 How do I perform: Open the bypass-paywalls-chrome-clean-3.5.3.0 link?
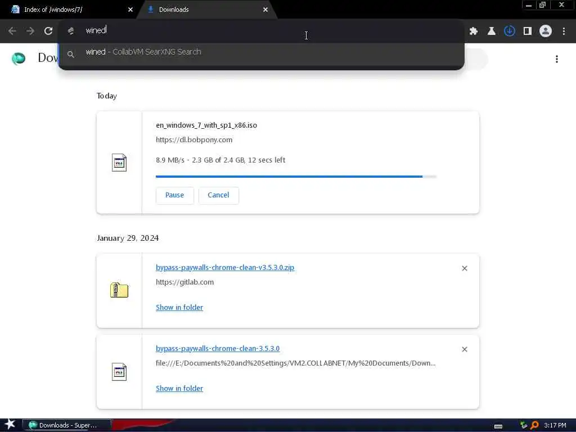point(218,348)
